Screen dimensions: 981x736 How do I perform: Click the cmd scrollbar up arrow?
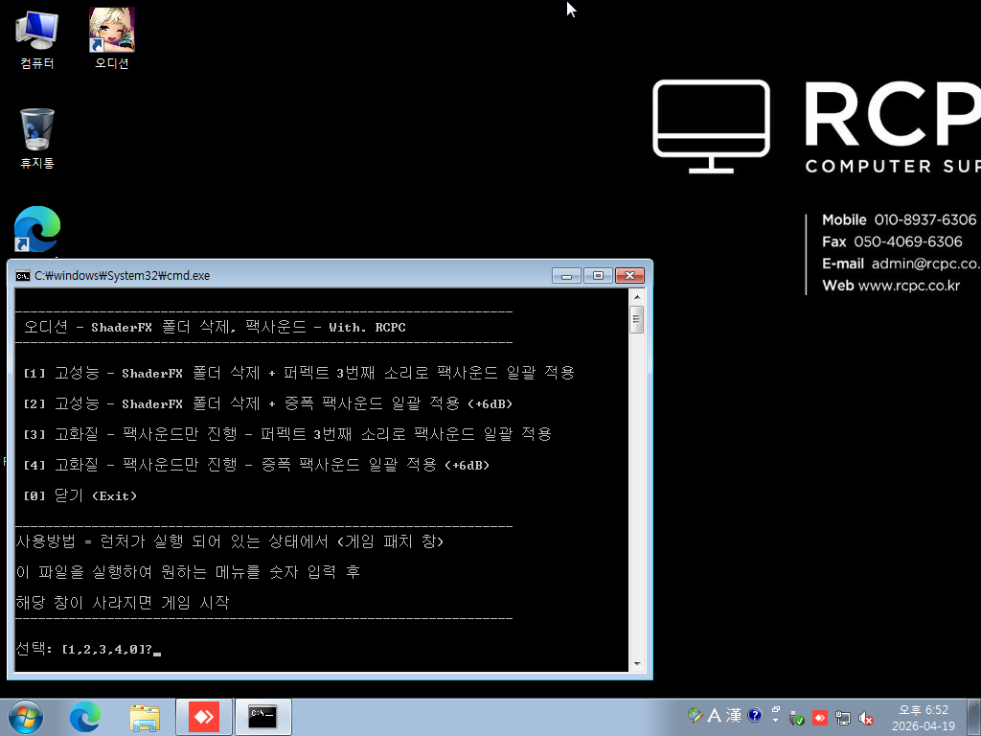coord(637,297)
